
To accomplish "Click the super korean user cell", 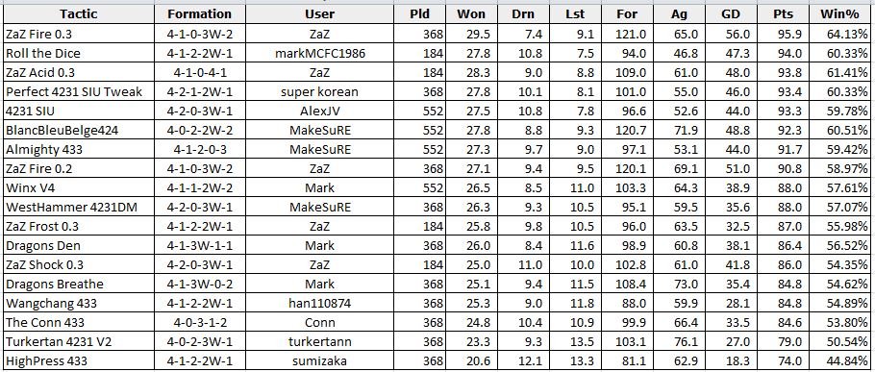I will pos(320,91).
